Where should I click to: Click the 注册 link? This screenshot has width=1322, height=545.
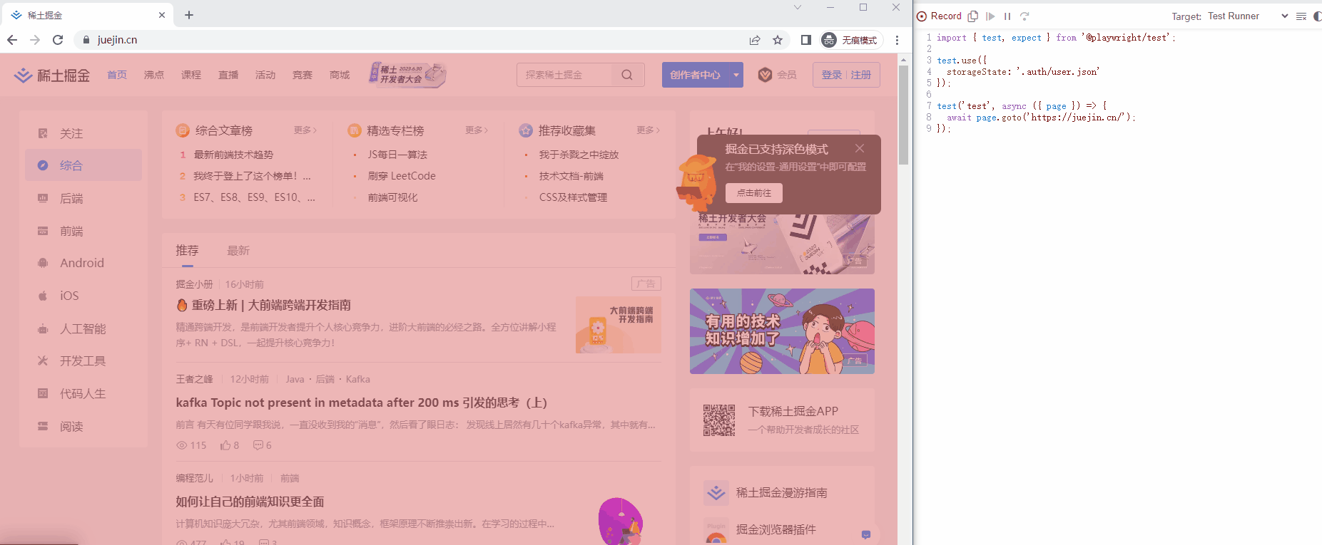861,75
